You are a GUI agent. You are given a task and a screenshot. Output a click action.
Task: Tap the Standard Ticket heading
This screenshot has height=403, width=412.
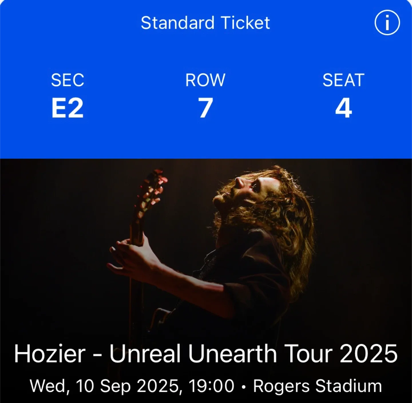click(205, 23)
